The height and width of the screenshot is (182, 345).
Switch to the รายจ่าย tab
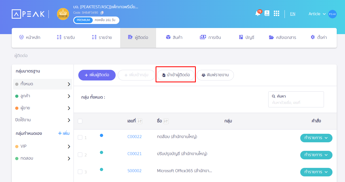101,37
